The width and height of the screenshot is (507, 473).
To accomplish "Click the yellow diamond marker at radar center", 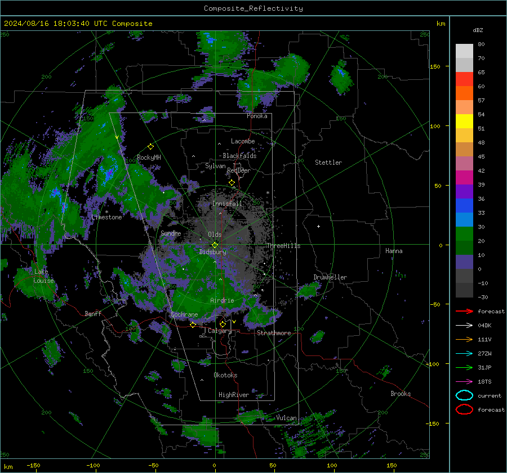I will point(215,245).
